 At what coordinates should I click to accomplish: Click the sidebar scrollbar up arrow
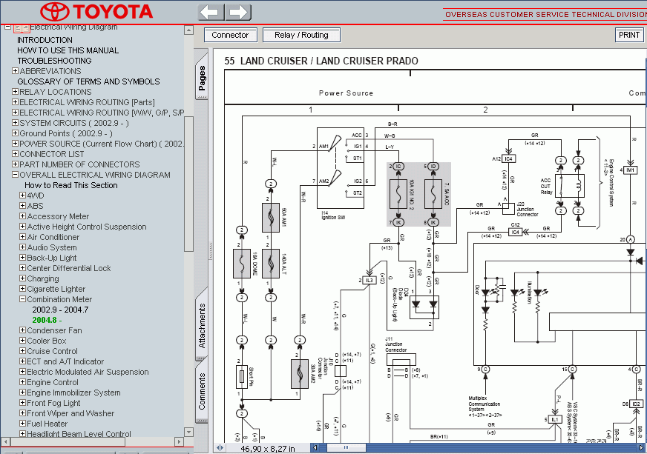tap(188, 29)
